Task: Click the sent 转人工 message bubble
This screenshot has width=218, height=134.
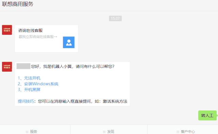Action: tap(207, 115)
